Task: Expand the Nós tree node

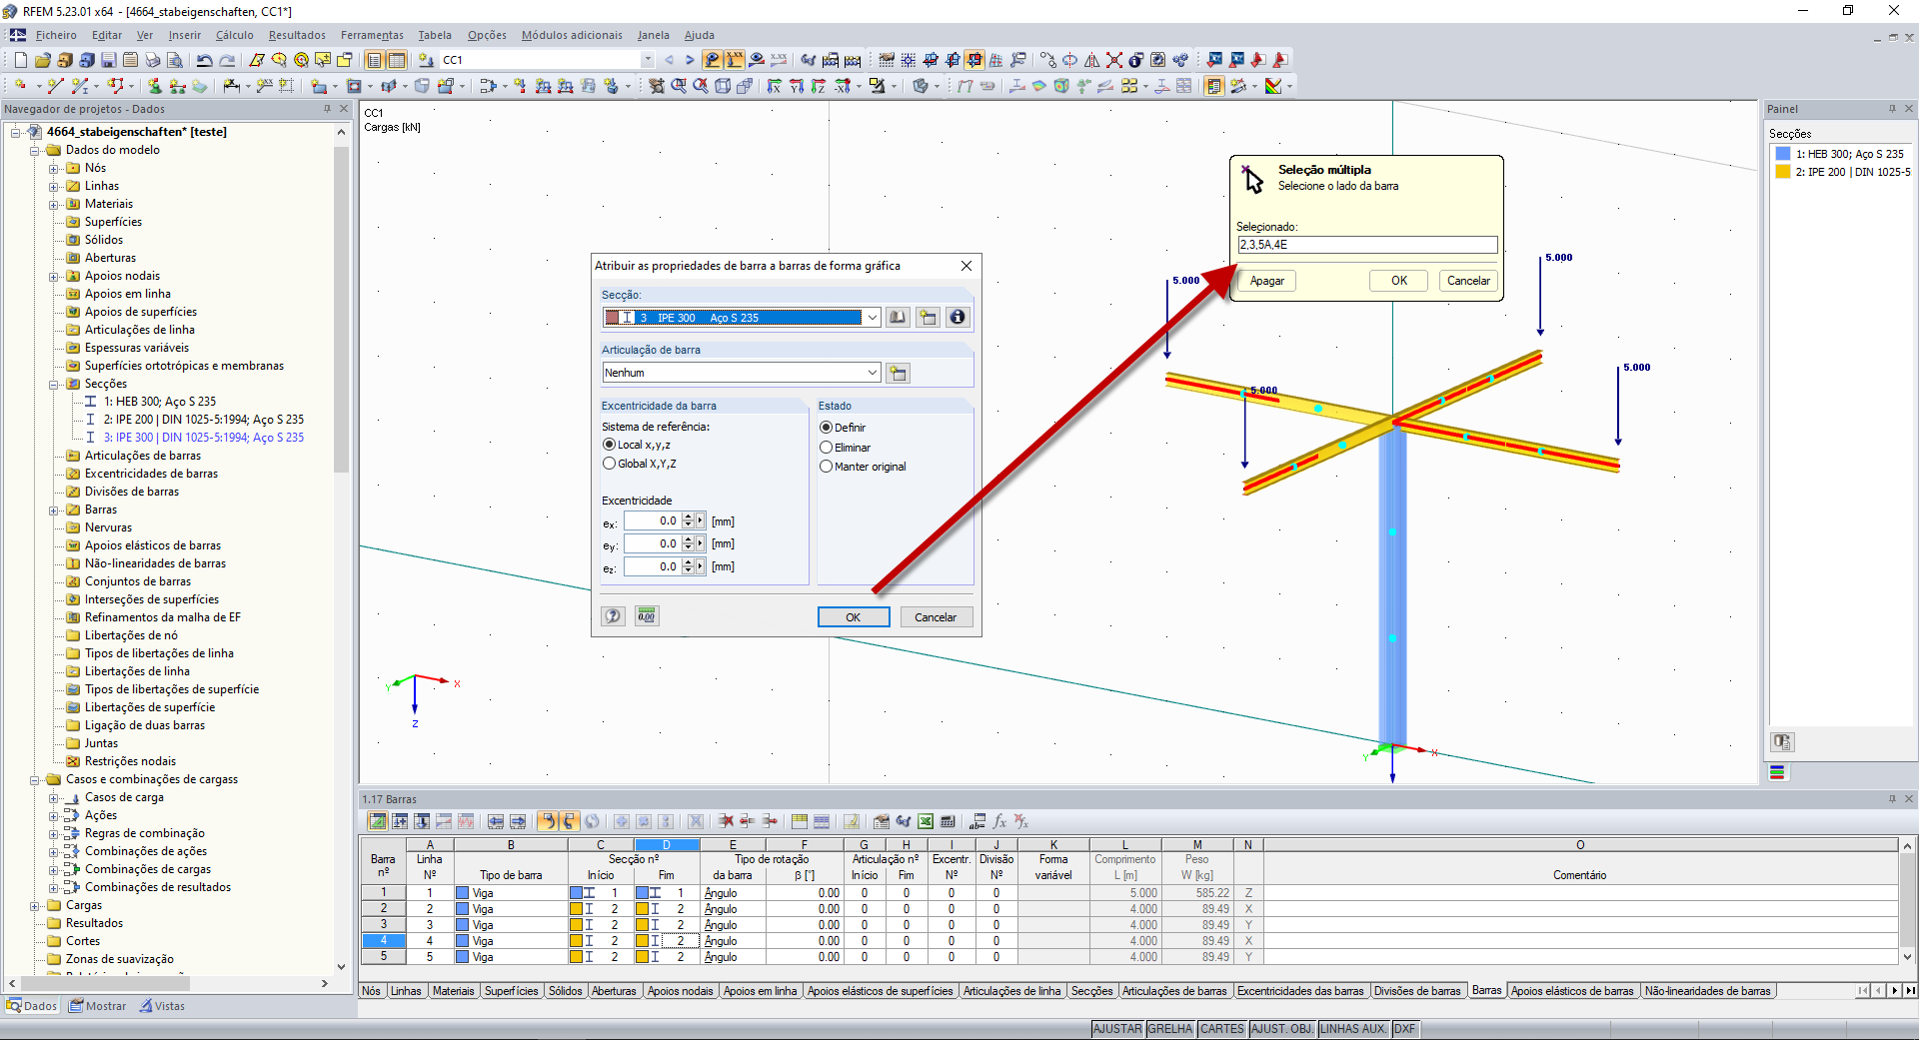Action: click(x=54, y=168)
